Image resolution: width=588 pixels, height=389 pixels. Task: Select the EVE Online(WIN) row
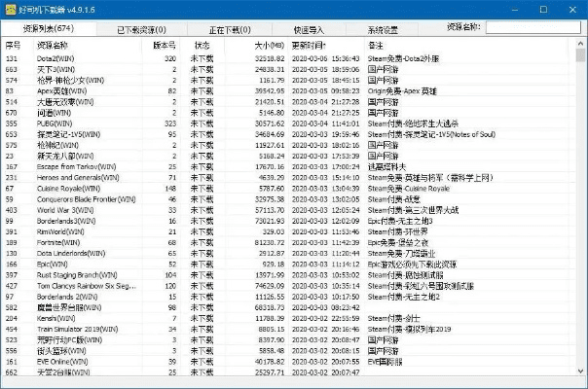(x=289, y=362)
